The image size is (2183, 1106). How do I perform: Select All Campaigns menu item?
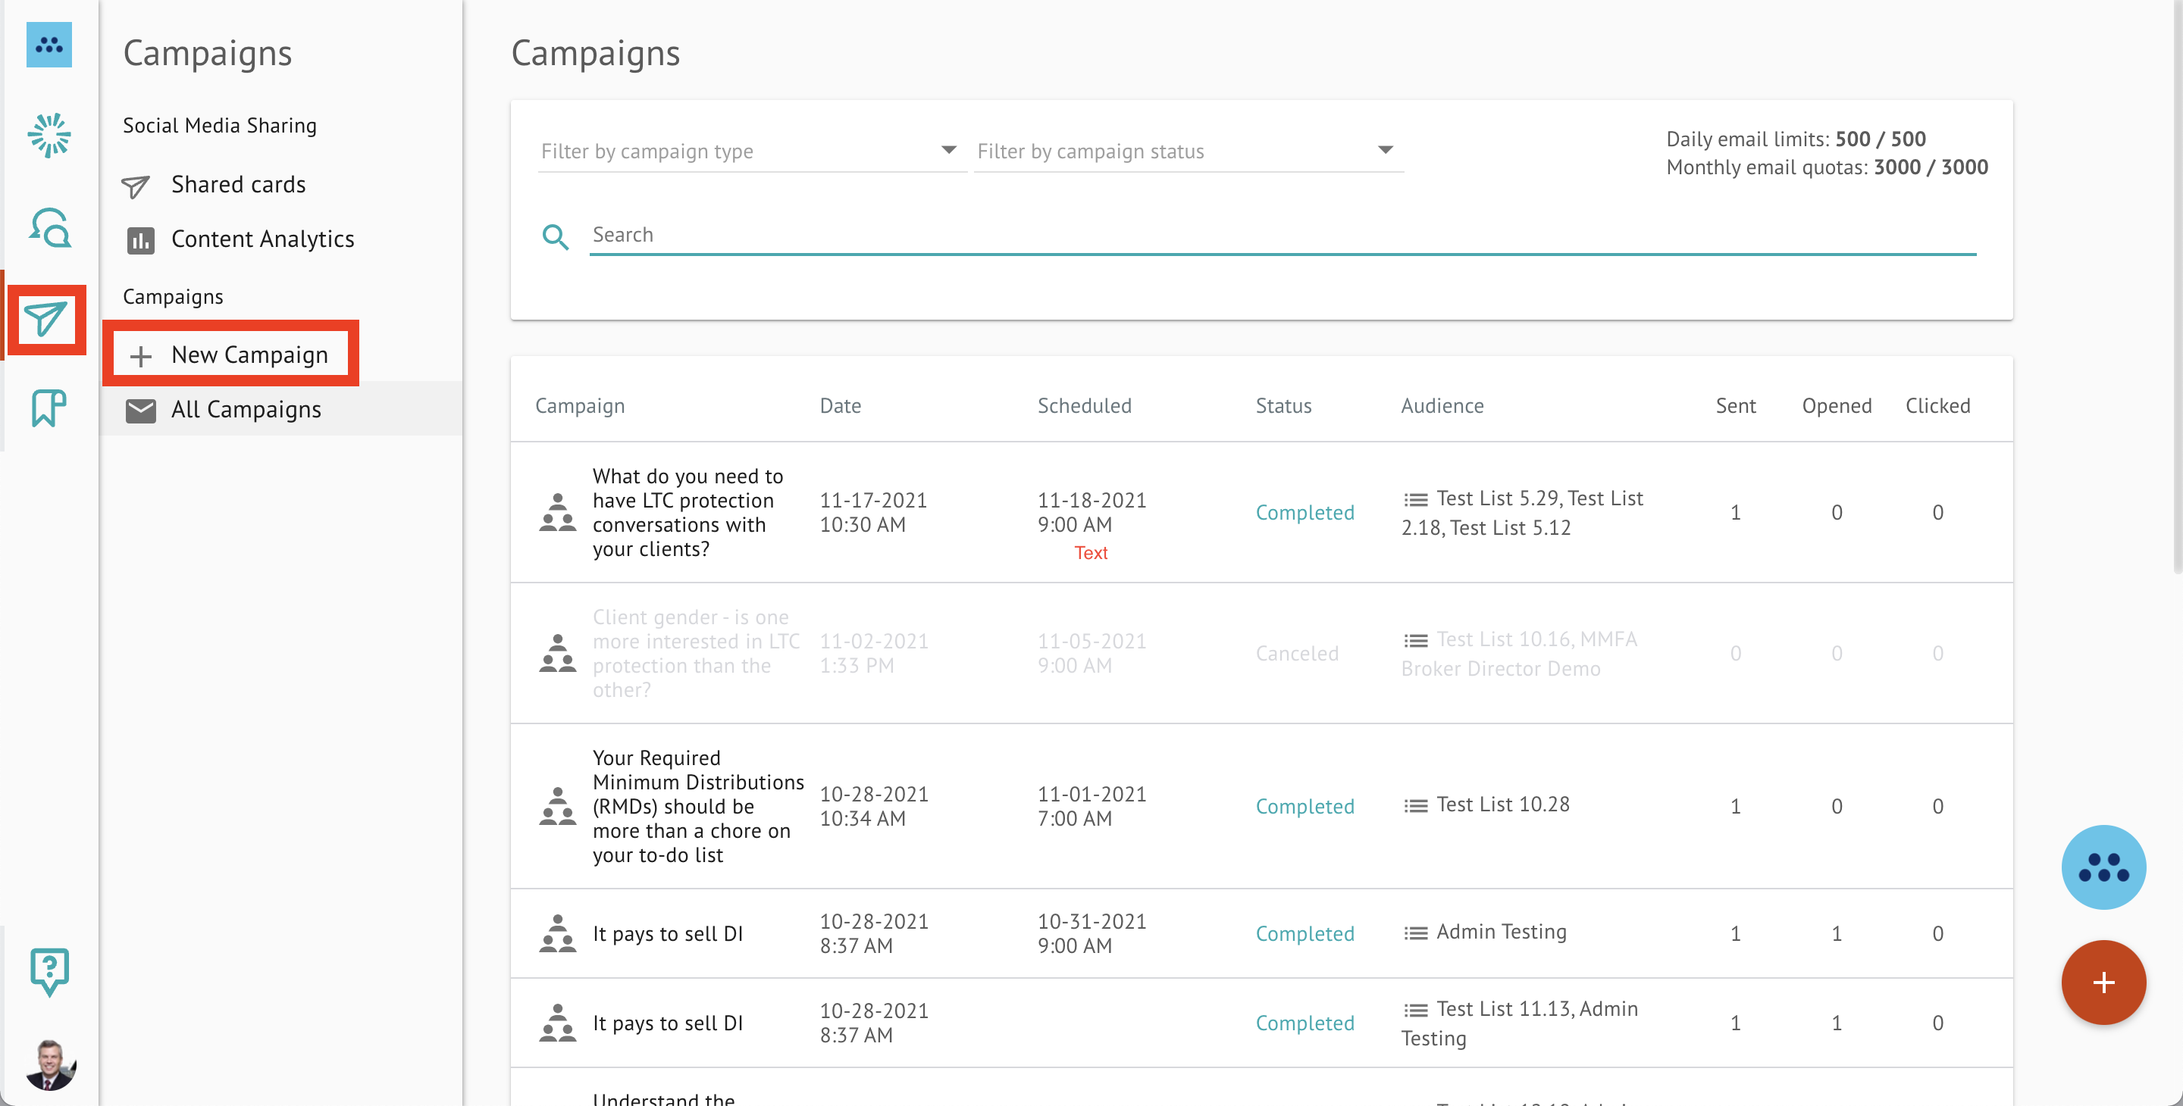[246, 409]
